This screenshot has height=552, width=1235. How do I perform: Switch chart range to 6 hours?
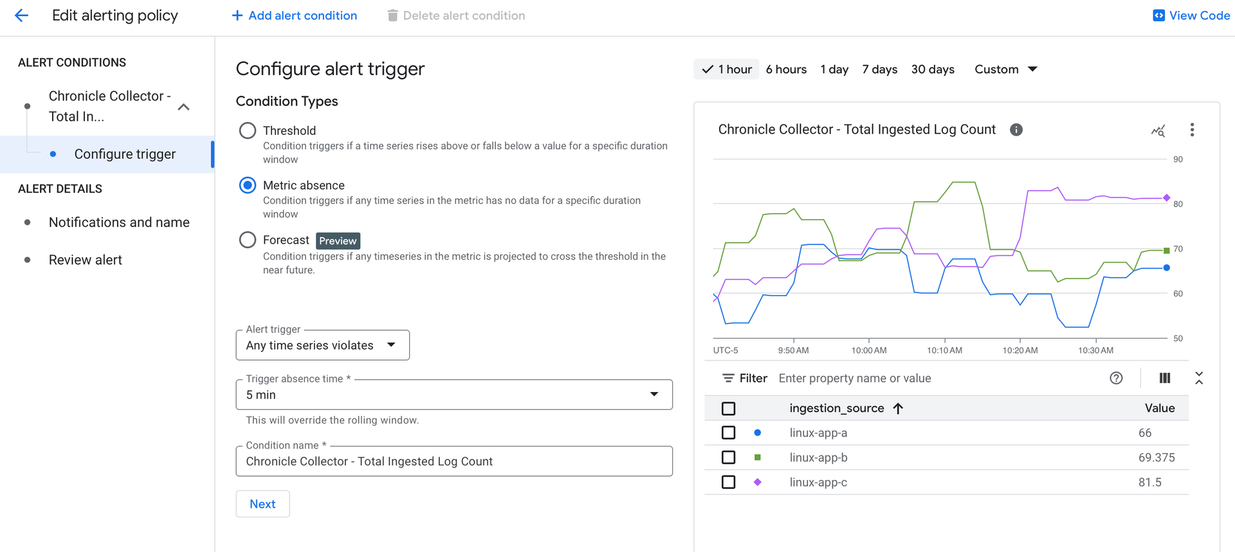(x=786, y=69)
